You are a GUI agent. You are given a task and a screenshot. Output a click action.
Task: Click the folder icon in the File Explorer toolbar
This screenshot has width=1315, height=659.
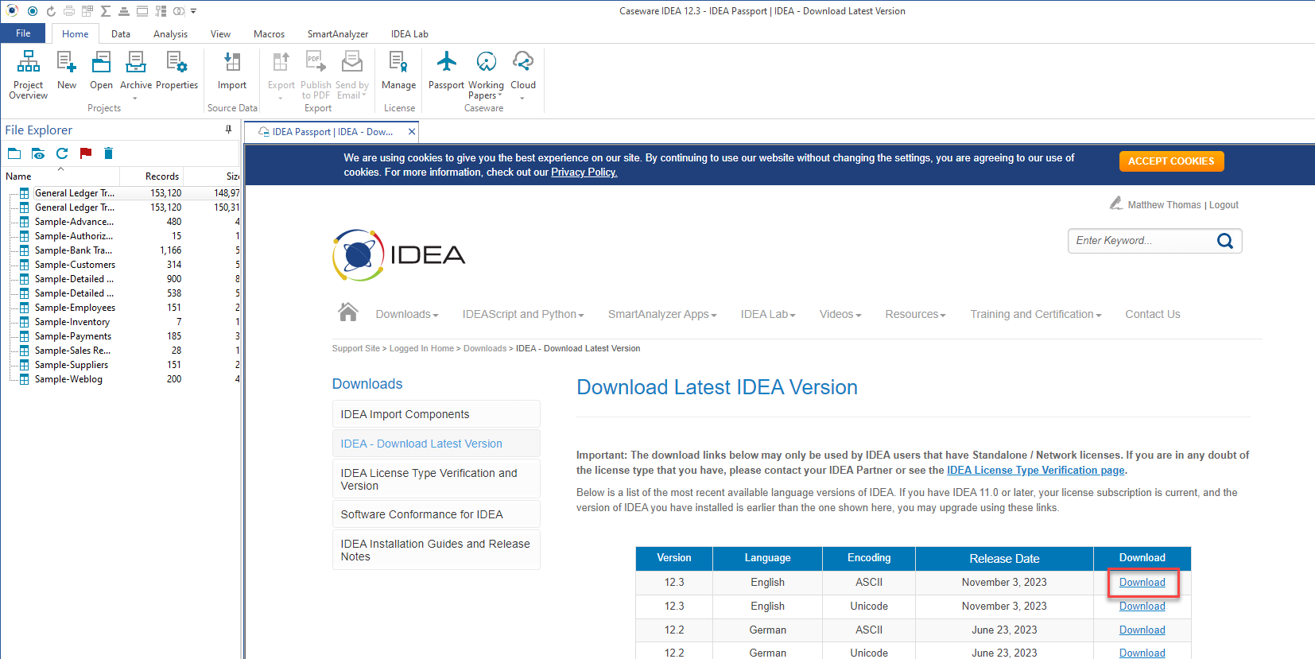[14, 153]
